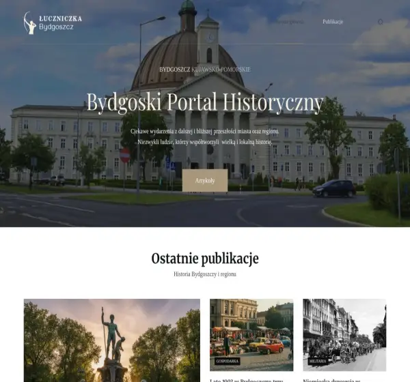Open the black-and-white street parade thumbnail
Image resolution: width=410 pixels, height=382 pixels.
click(x=344, y=335)
